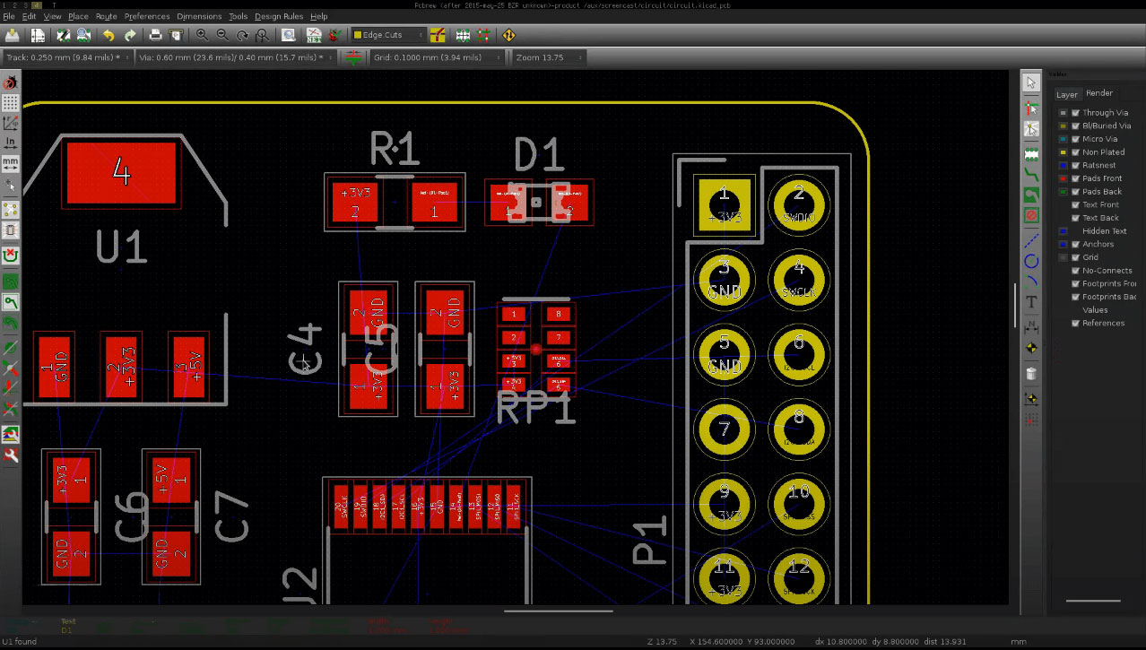Select the Add Dimension tool

(x=1031, y=325)
